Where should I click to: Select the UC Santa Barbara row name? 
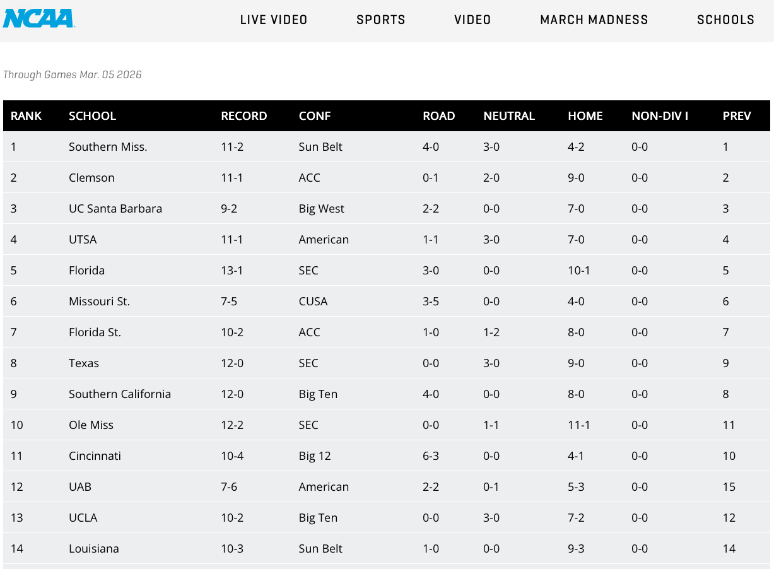tap(115, 209)
